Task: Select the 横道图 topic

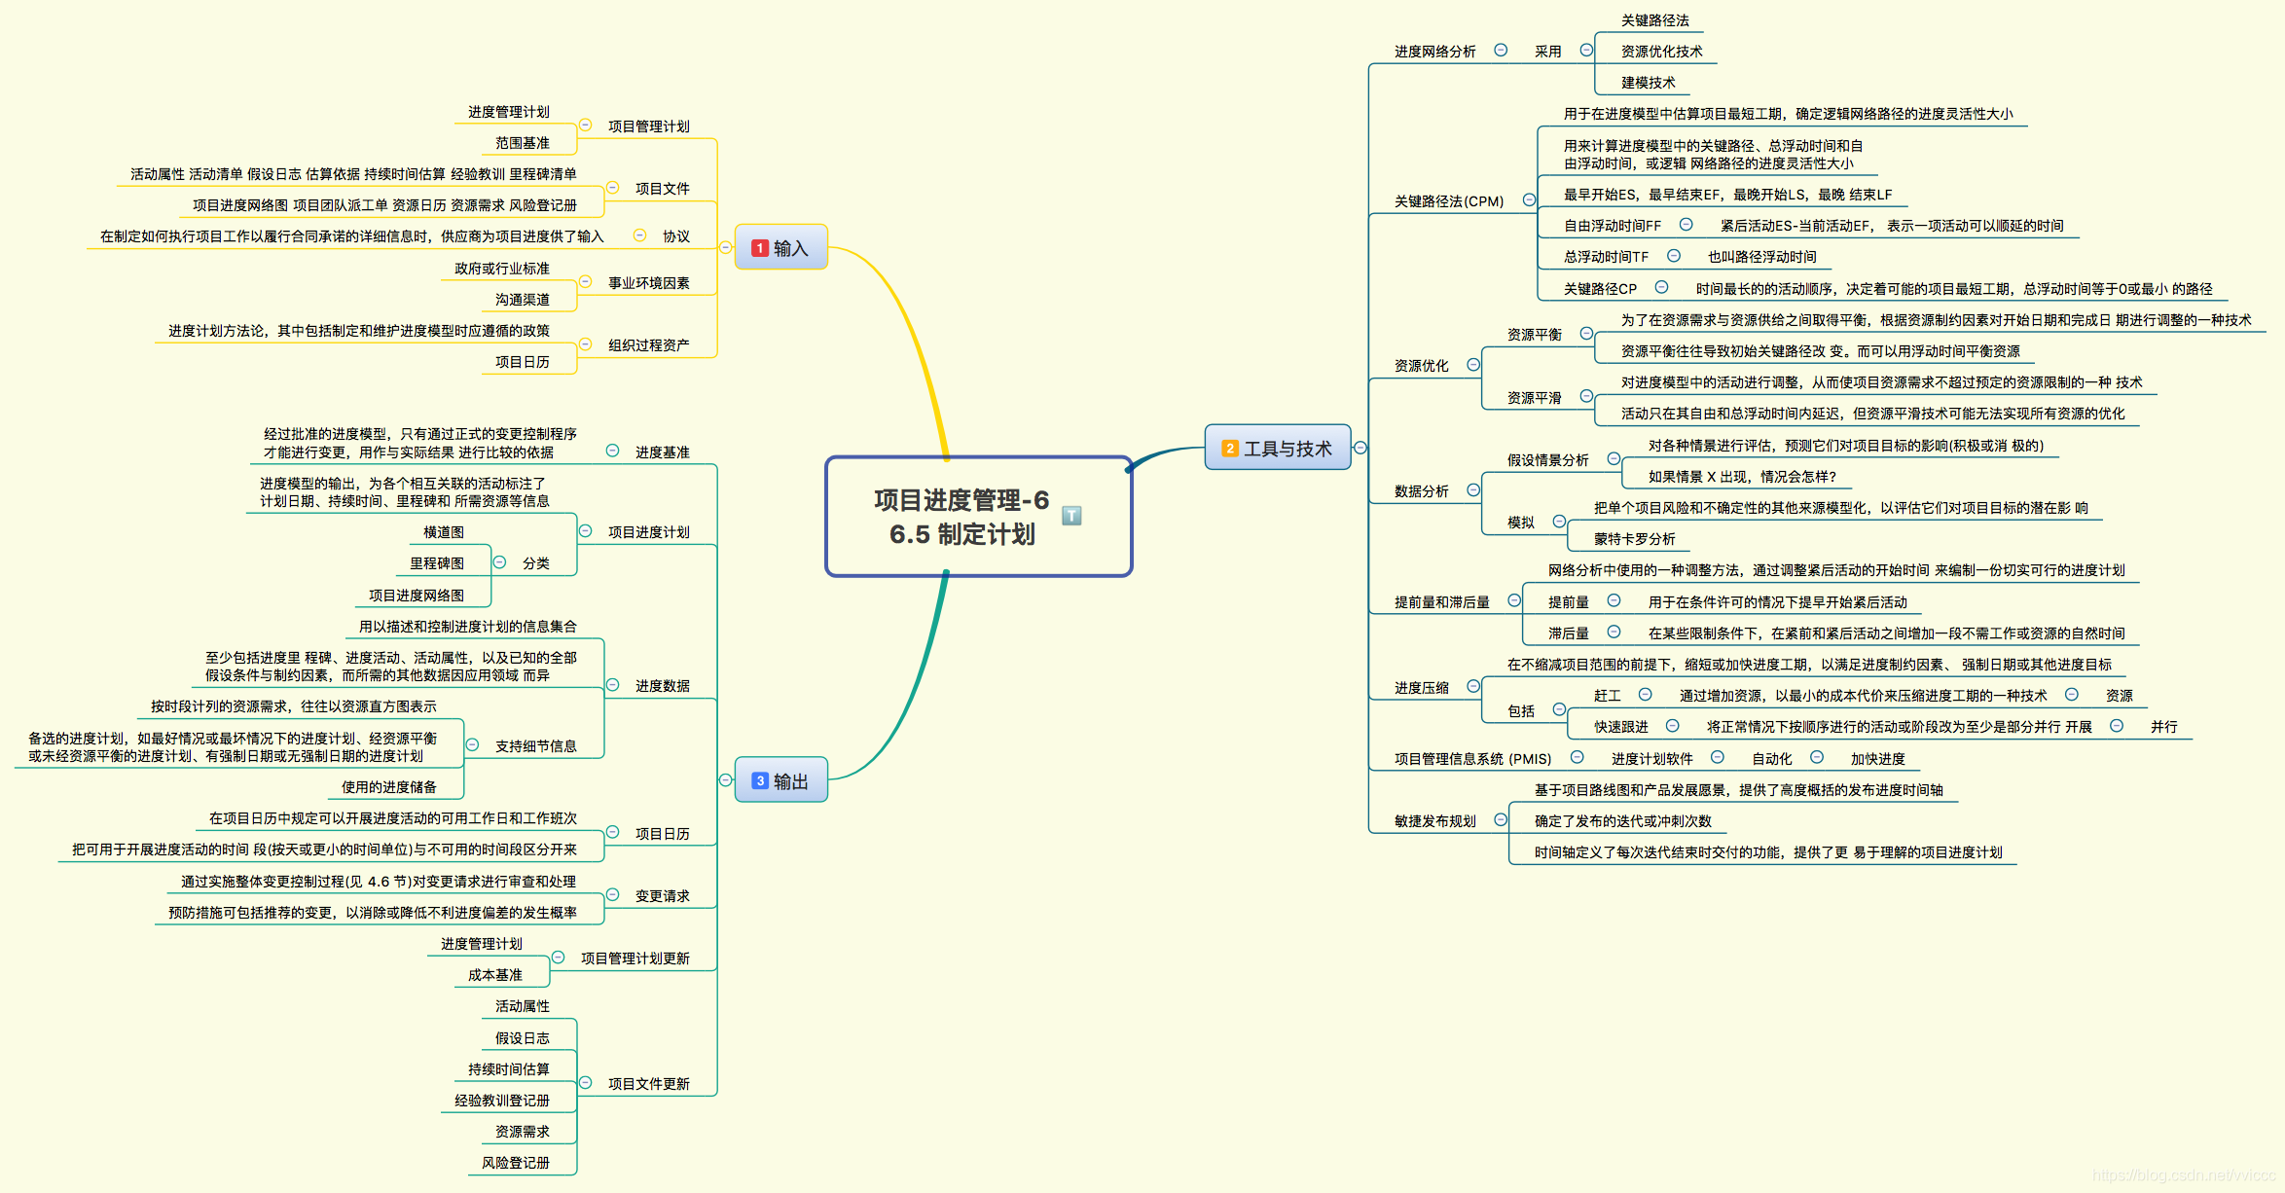Action: point(444,532)
